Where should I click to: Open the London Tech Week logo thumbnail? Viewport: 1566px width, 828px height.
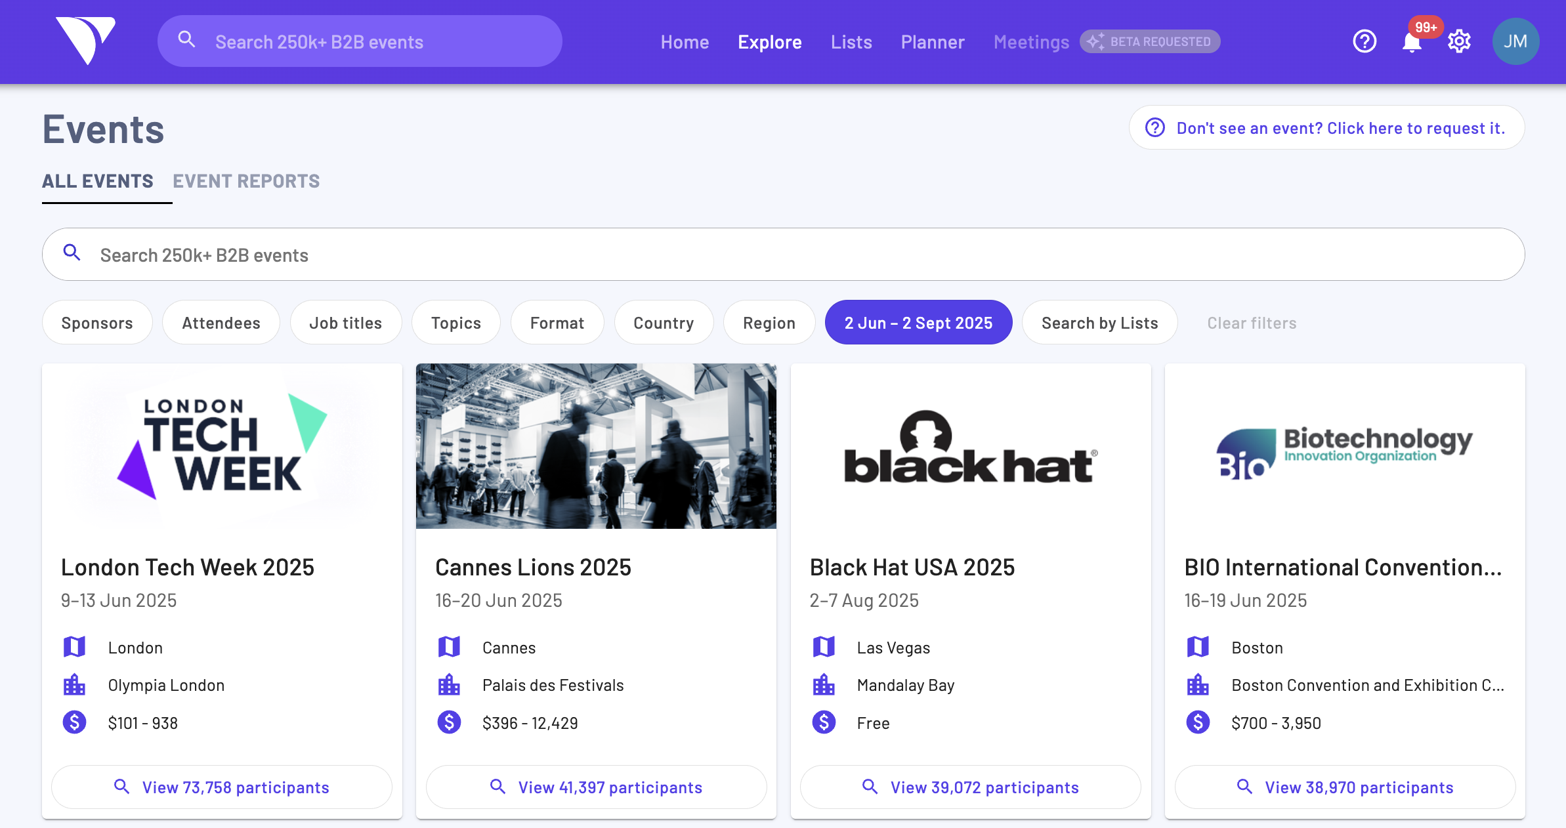click(x=222, y=446)
